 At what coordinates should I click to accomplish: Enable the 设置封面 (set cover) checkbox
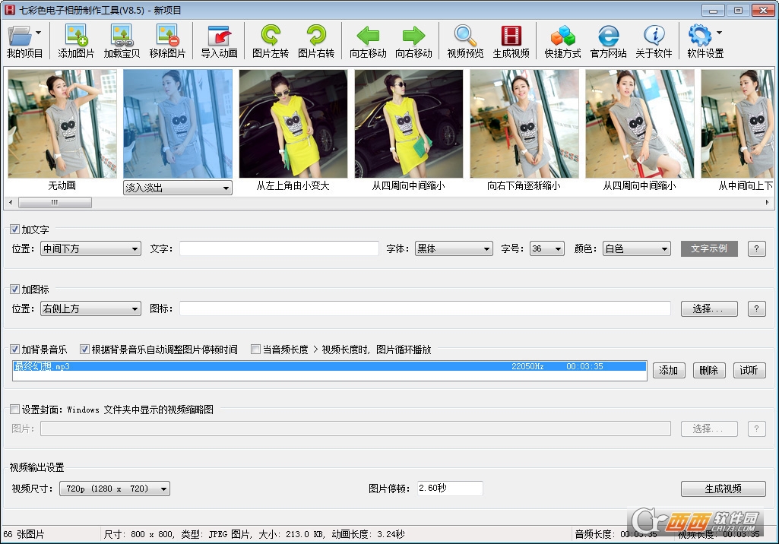tap(15, 410)
